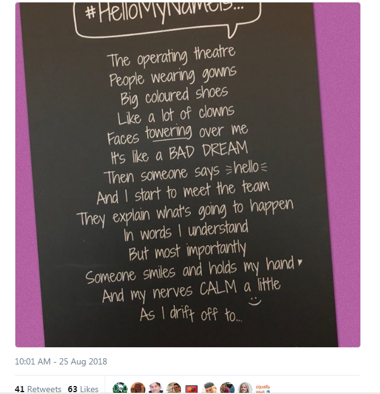380x394 pixels.
Task: Select the avatar of the man wearing glasses
Action: [174, 388]
